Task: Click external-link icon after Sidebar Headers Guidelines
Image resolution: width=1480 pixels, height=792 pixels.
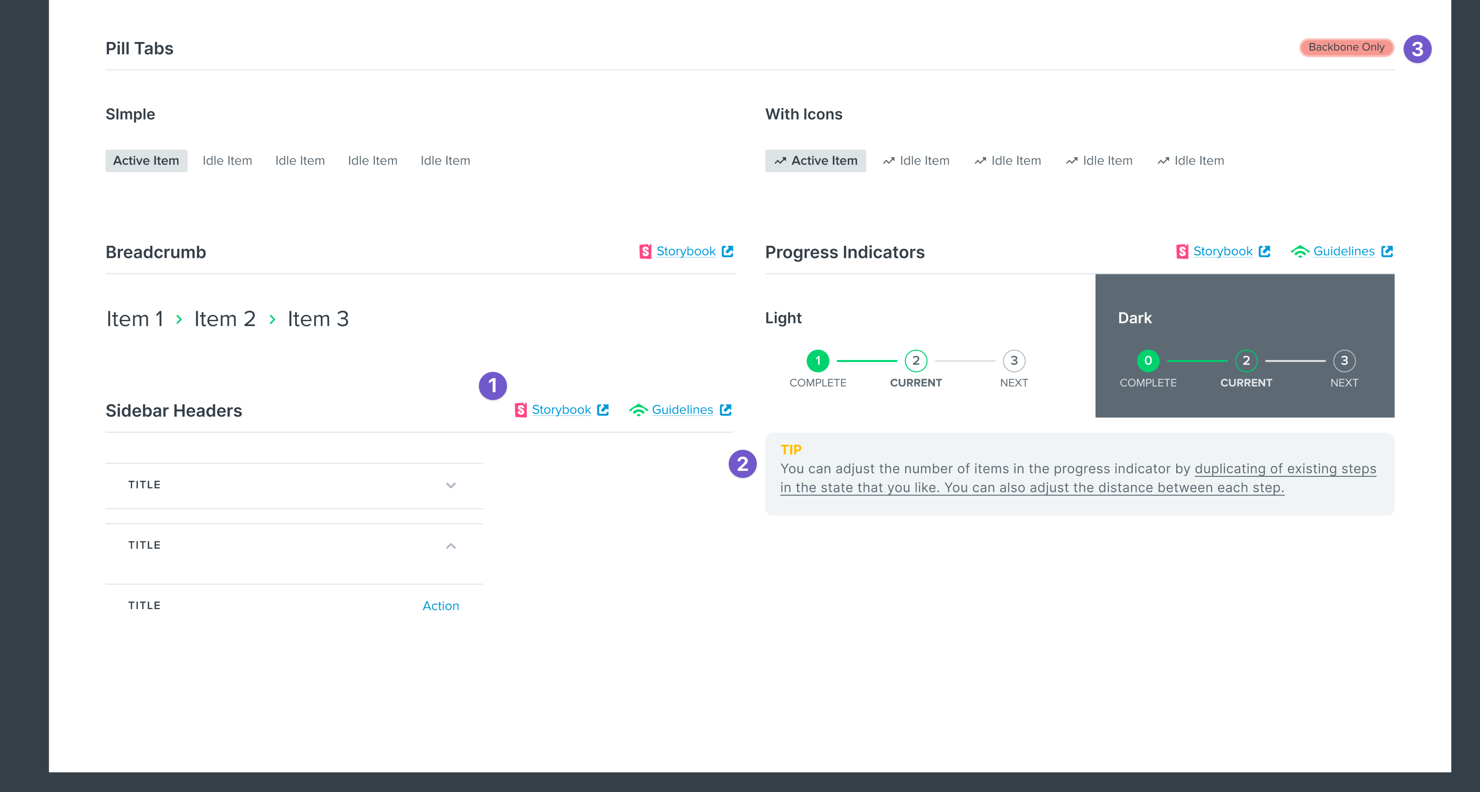Action: tap(726, 410)
